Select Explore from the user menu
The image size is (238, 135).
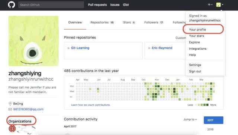click(x=194, y=42)
